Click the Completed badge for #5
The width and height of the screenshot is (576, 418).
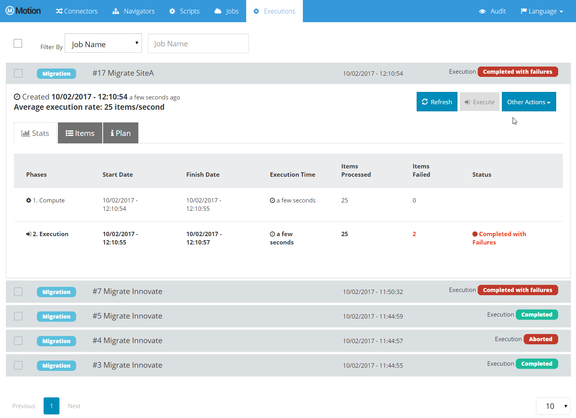point(537,315)
